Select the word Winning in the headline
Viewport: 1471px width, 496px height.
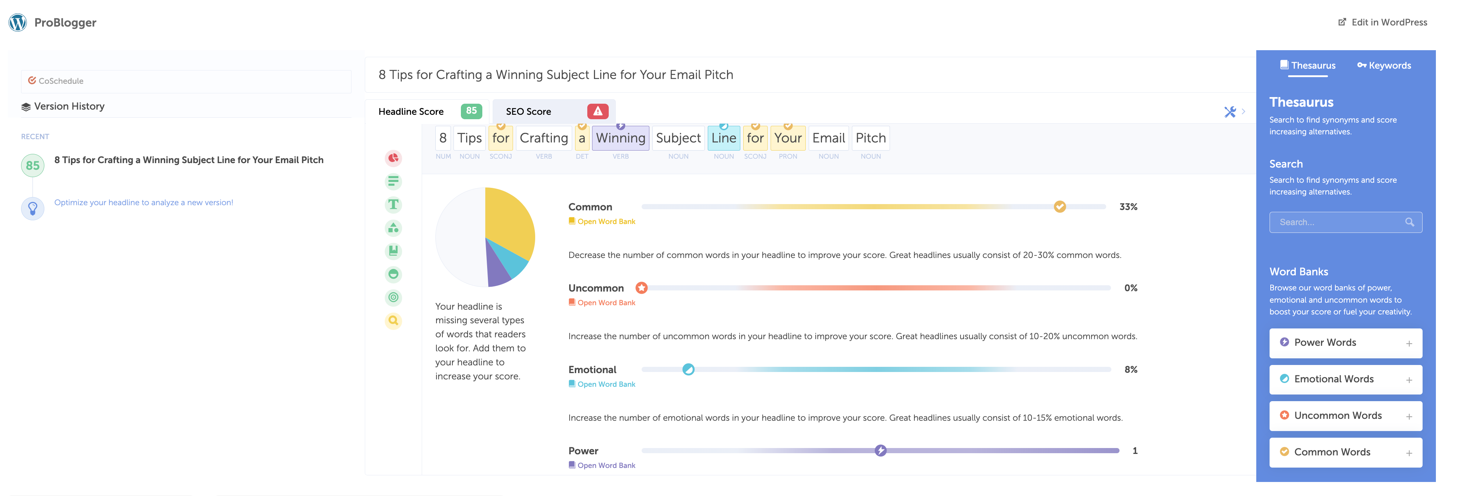620,138
